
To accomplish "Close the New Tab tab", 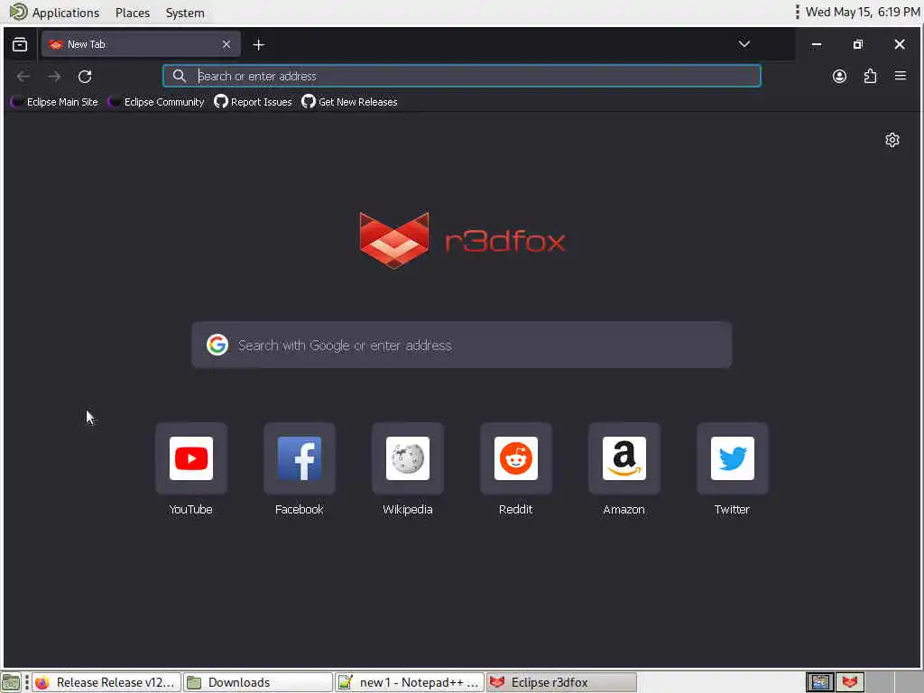I will click(x=226, y=44).
